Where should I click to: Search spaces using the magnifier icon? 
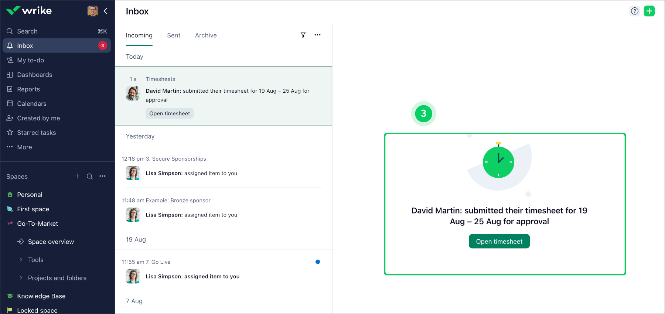90,177
